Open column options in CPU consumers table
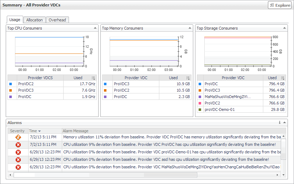The height and width of the screenshot is (184, 294). 93,78
